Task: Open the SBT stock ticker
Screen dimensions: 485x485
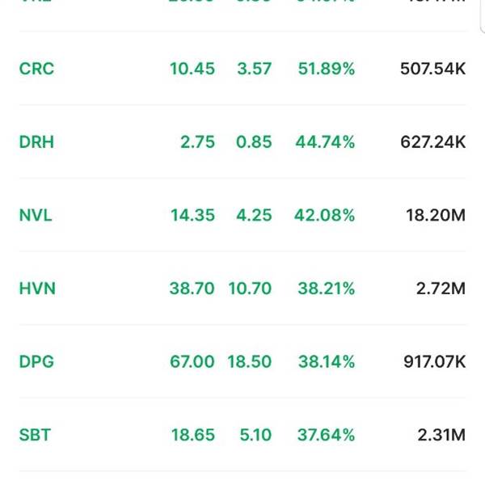Action: click(x=35, y=435)
